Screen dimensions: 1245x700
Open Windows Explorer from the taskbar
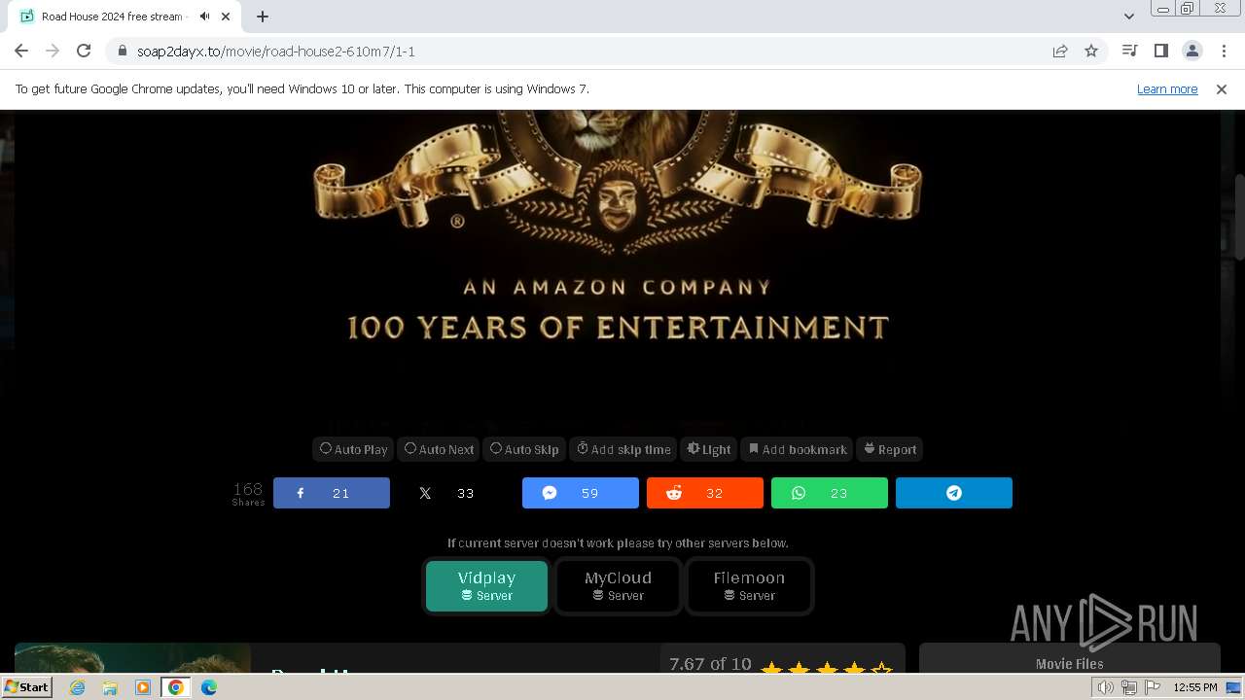tap(110, 687)
